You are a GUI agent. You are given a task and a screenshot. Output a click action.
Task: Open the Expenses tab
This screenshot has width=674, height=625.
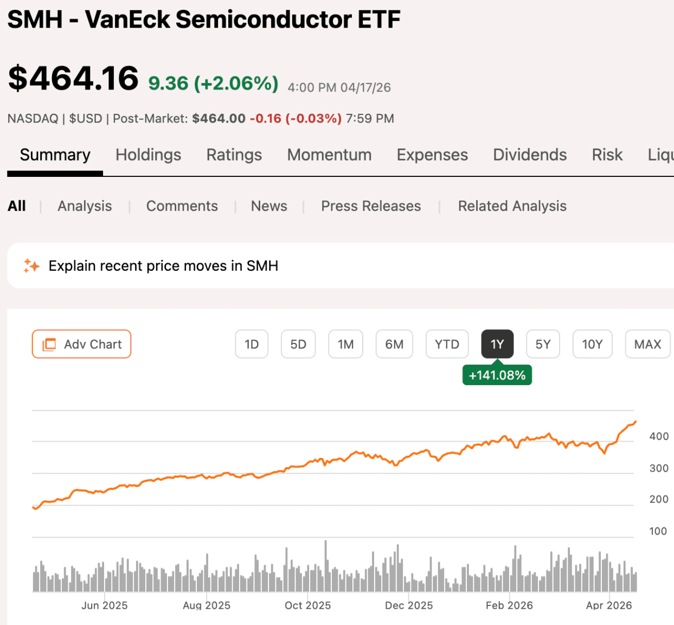432,155
